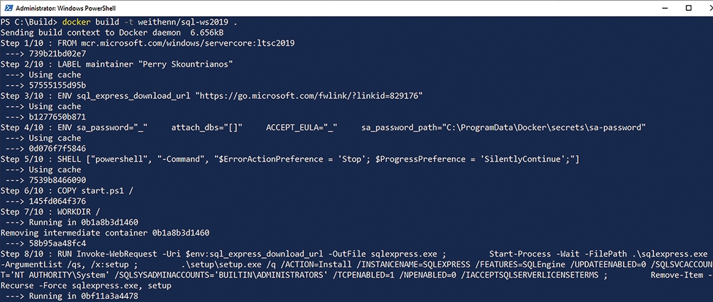Screen dimensions: 713x302
Task: Click the PowerShell icon in the title bar
Action: click(x=8, y=8)
